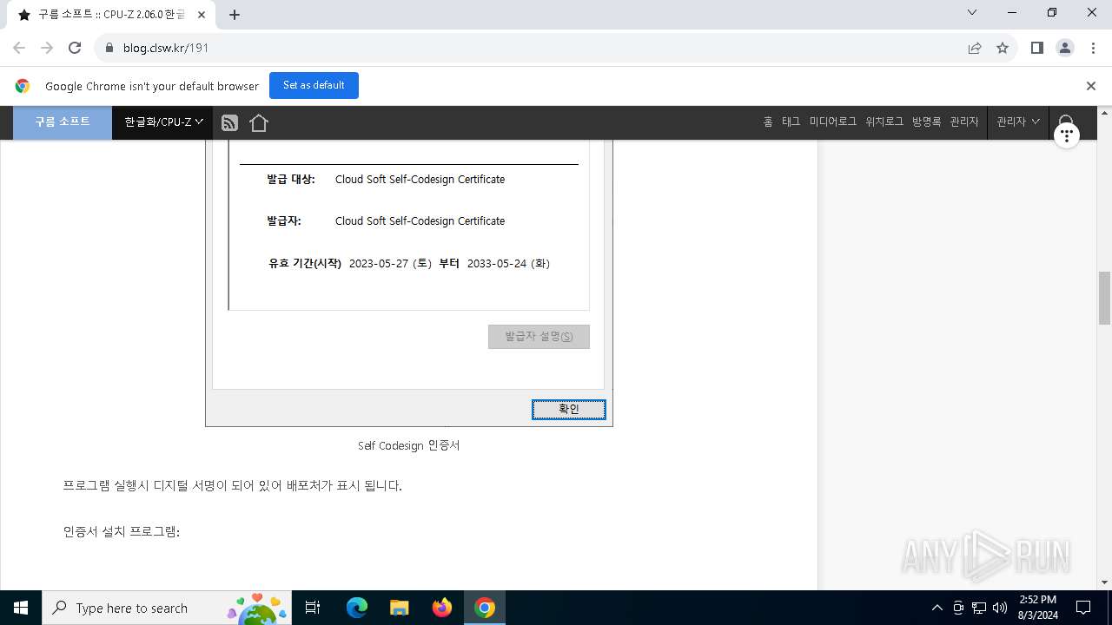Bookmark this page with star icon
1112x625 pixels.
(1003, 48)
